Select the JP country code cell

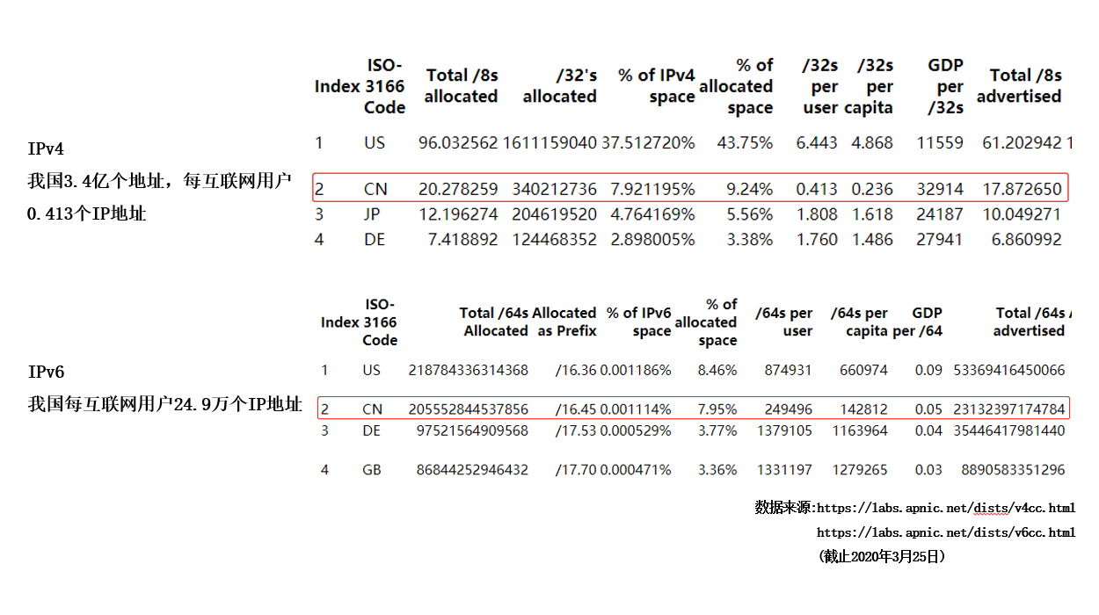click(375, 214)
